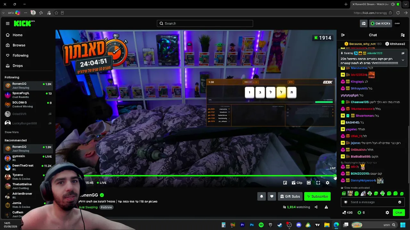Open DeenTheGreat recommended channel
Screen dimensions: 410x230
coord(28,167)
